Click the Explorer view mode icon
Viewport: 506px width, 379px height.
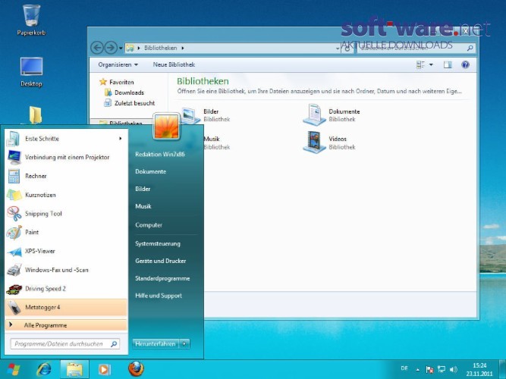tap(420, 65)
